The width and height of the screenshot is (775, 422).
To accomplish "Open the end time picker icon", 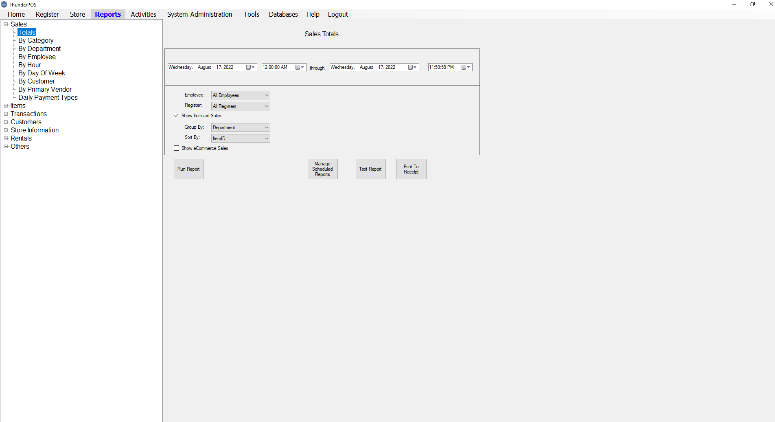I will (x=466, y=67).
